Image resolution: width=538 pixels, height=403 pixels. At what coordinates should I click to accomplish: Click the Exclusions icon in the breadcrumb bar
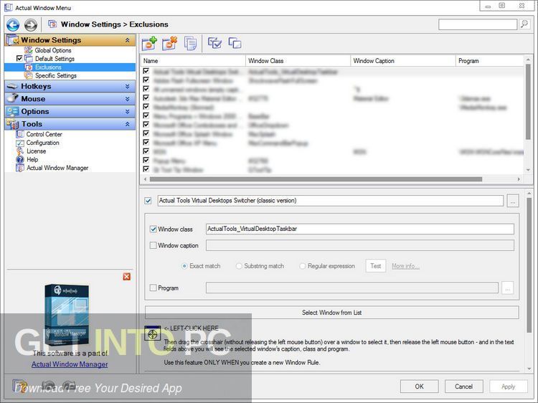click(x=52, y=24)
